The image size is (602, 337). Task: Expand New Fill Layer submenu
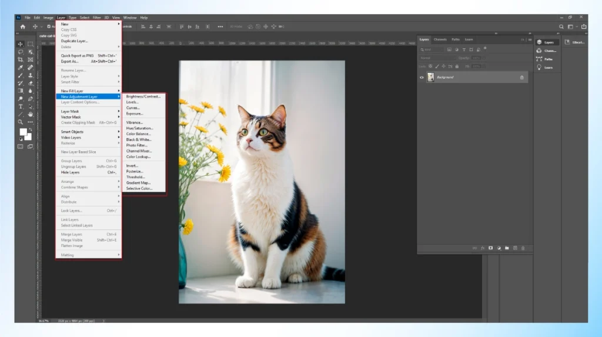point(89,91)
